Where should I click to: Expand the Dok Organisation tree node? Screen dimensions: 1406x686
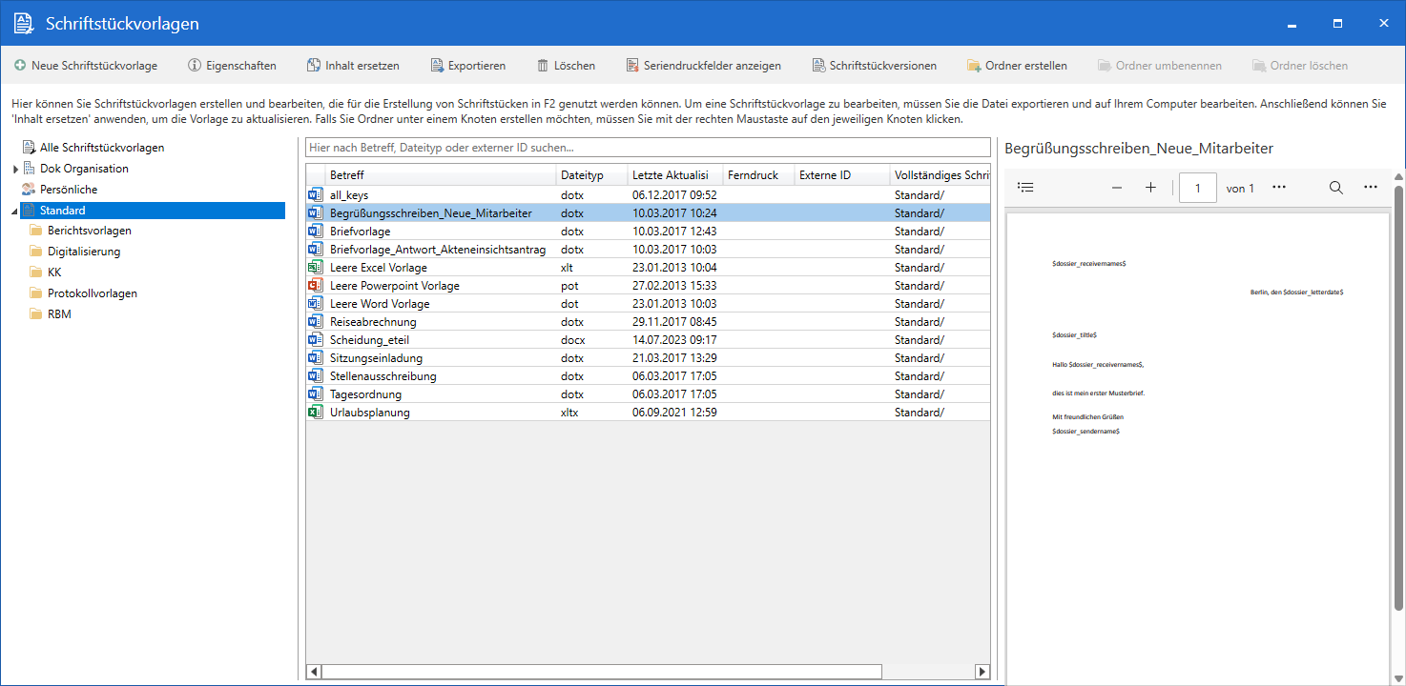click(15, 170)
